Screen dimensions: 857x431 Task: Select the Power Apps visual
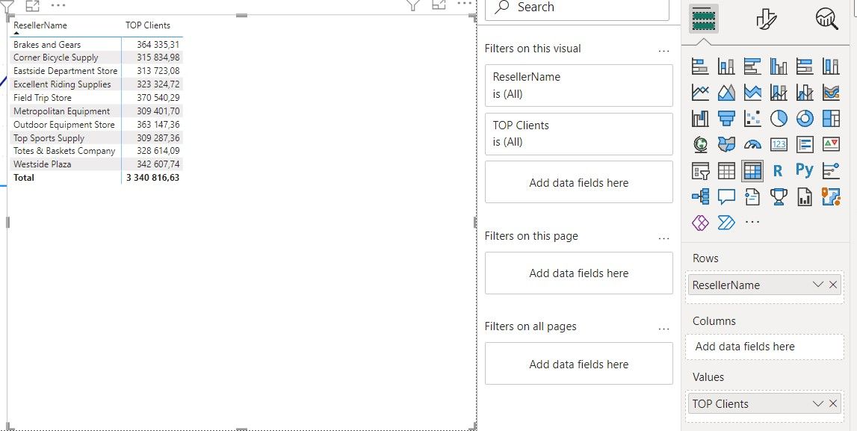700,223
